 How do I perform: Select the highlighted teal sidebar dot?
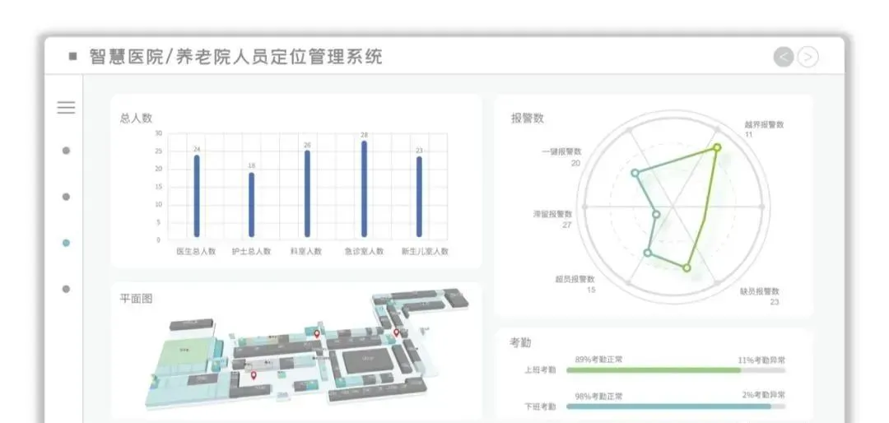click(x=66, y=243)
